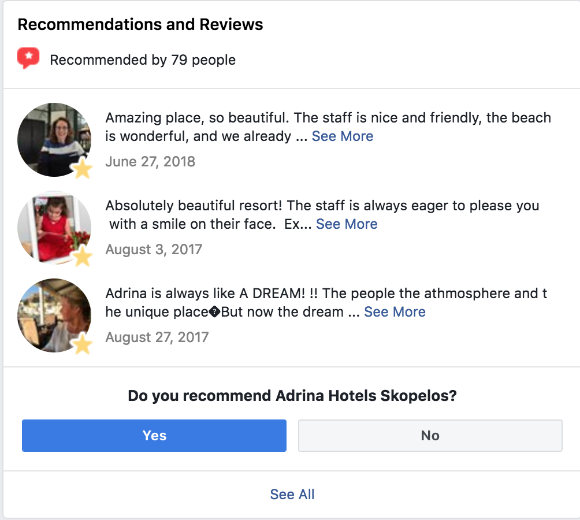580x520 pixels.
Task: Click the "Recommended by 79 people" text
Action: pyautogui.click(x=143, y=60)
